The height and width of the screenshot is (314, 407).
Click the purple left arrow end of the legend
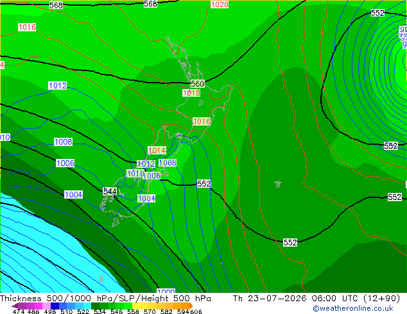pos(15,306)
